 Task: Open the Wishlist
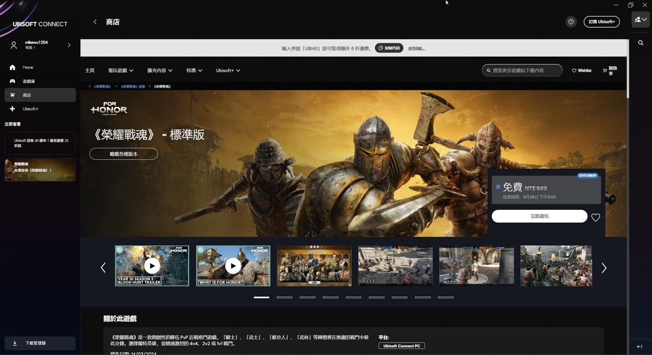[581, 71]
